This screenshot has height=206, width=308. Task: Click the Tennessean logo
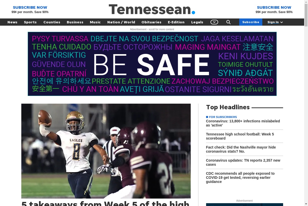152,9
